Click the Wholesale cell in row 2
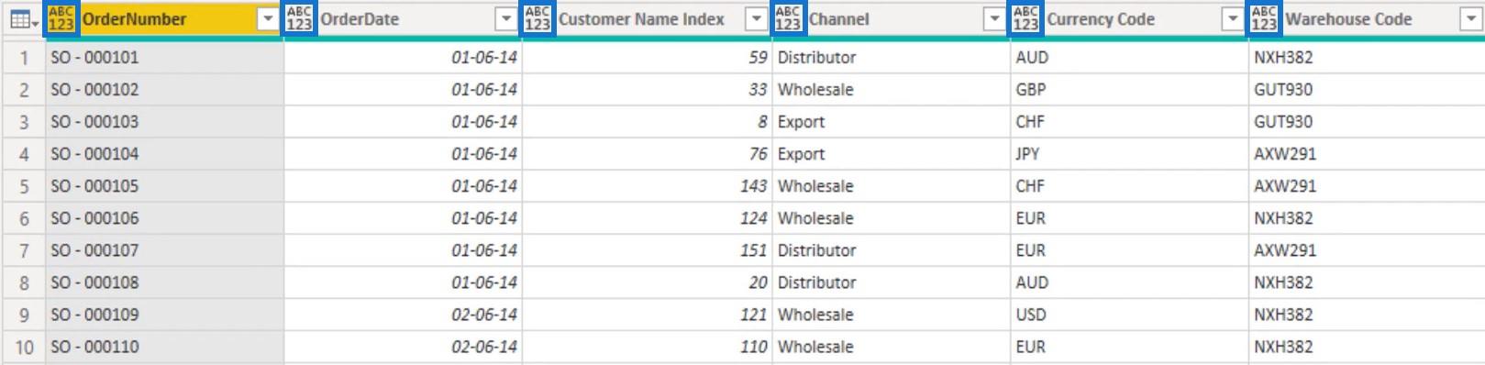The height and width of the screenshot is (365, 1485). (892, 89)
